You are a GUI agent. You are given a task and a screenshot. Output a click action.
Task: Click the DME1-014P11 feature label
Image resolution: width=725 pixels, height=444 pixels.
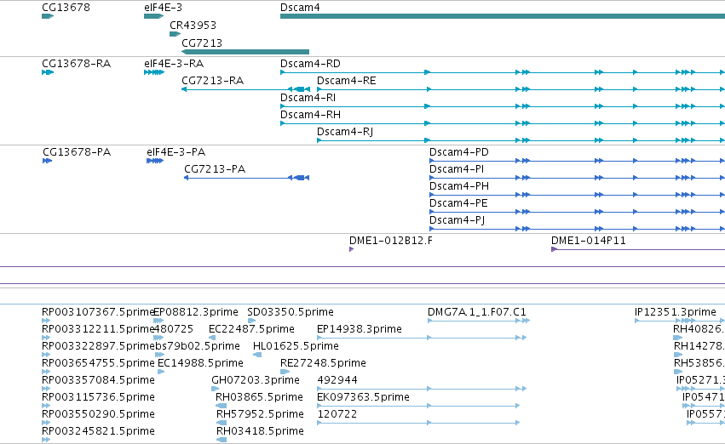[x=589, y=241]
